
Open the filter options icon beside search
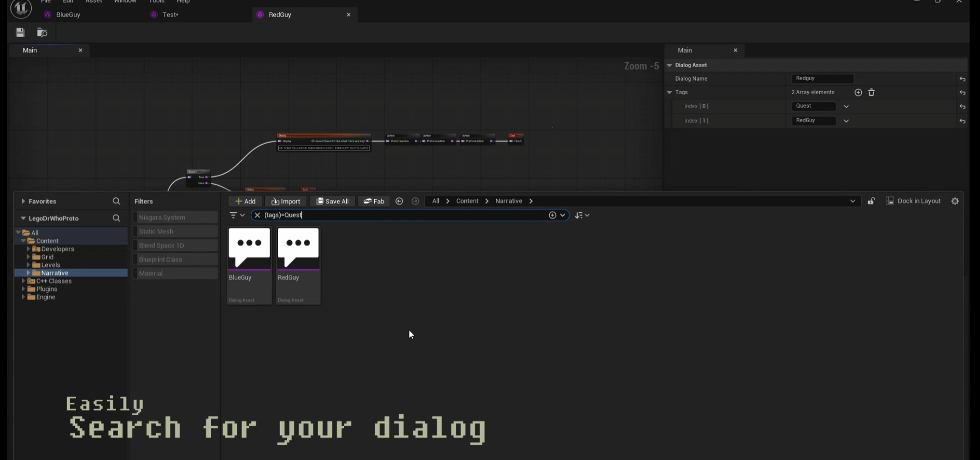click(237, 215)
